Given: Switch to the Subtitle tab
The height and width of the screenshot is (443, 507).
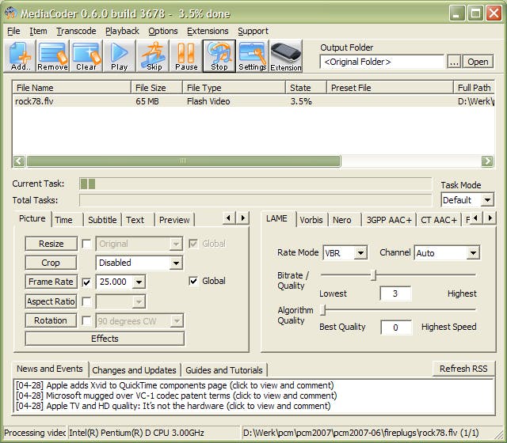Looking at the screenshot, I should [102, 220].
